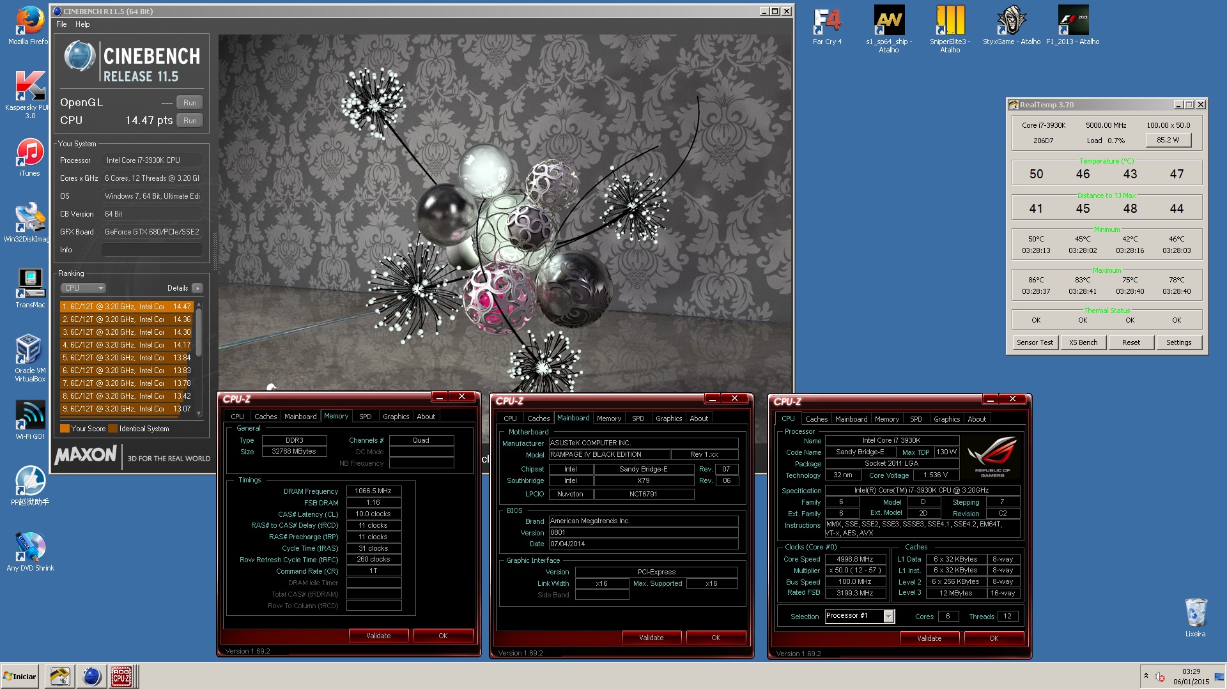Image resolution: width=1227 pixels, height=690 pixels.
Task: Click the Your Score orange swatch
Action: [65, 429]
